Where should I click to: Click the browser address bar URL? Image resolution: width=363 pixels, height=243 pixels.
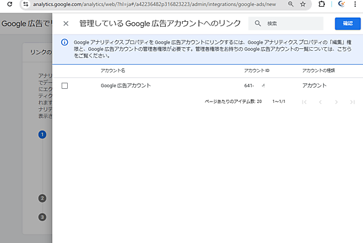pos(151,4)
